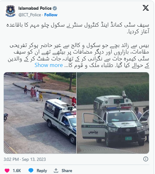Click the share upload arrow icon
The image size is (155, 174).
(56, 171)
